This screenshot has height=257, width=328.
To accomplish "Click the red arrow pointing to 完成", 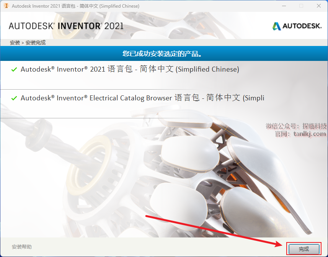I will tap(214, 231).
